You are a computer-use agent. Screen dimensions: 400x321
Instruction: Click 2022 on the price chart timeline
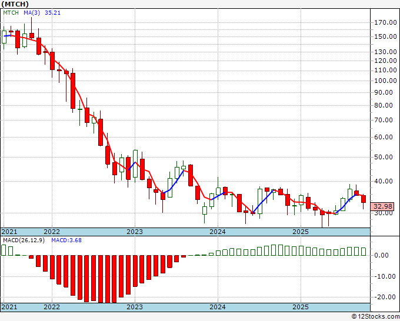click(52, 232)
